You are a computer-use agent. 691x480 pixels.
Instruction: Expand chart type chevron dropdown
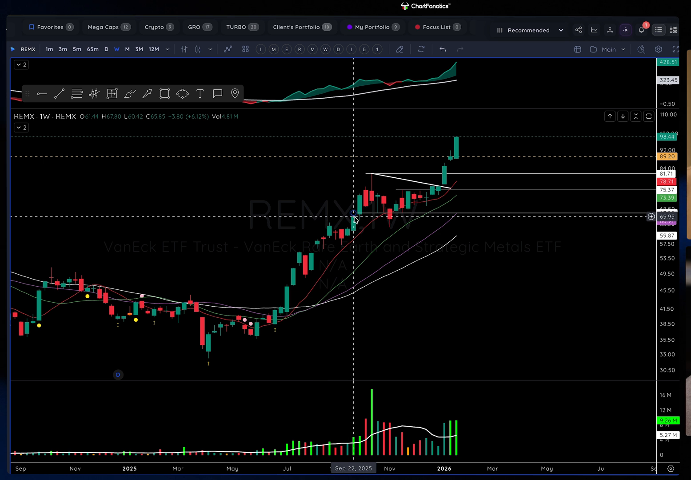tap(211, 49)
